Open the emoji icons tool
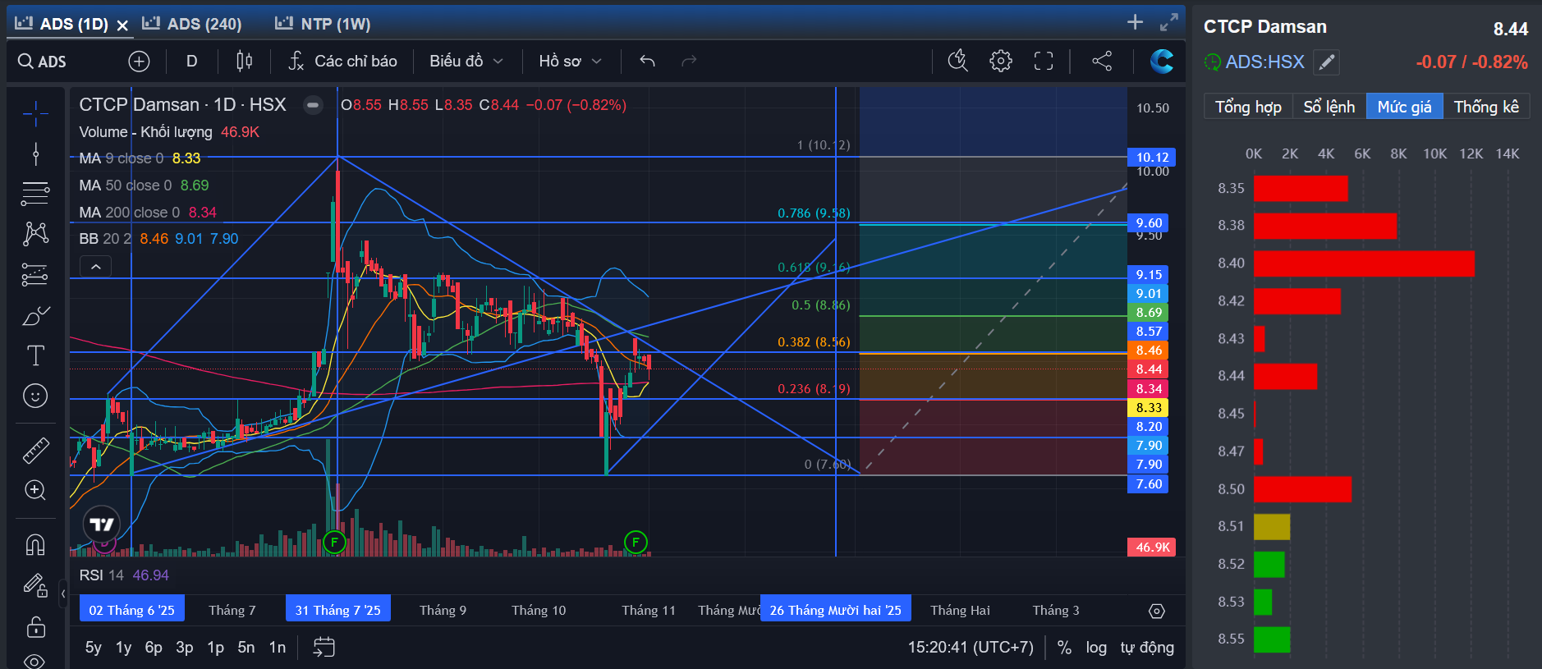Viewport: 1542px width, 669px height. click(35, 396)
